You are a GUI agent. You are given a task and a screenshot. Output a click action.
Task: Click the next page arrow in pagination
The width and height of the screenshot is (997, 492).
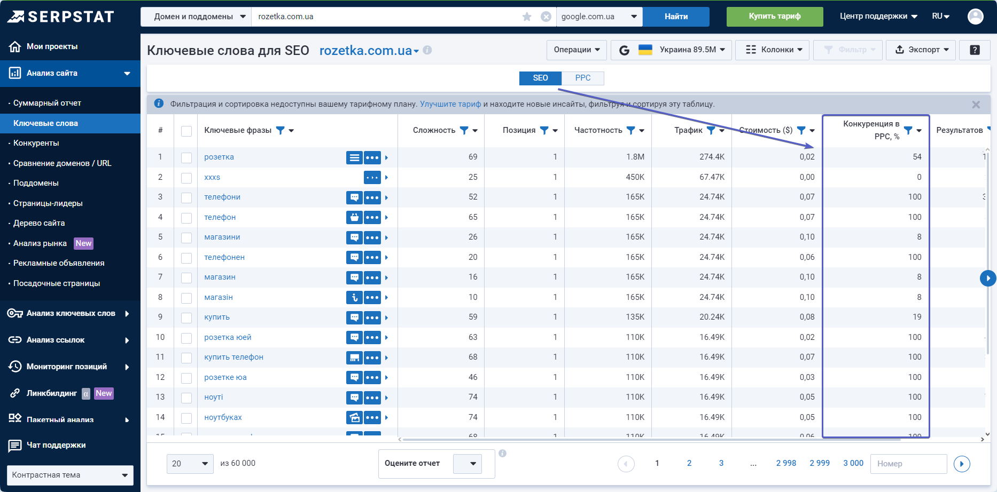tap(962, 464)
